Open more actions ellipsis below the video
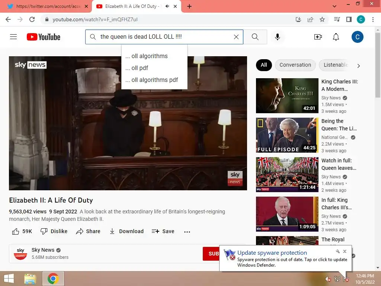 pyautogui.click(x=187, y=232)
